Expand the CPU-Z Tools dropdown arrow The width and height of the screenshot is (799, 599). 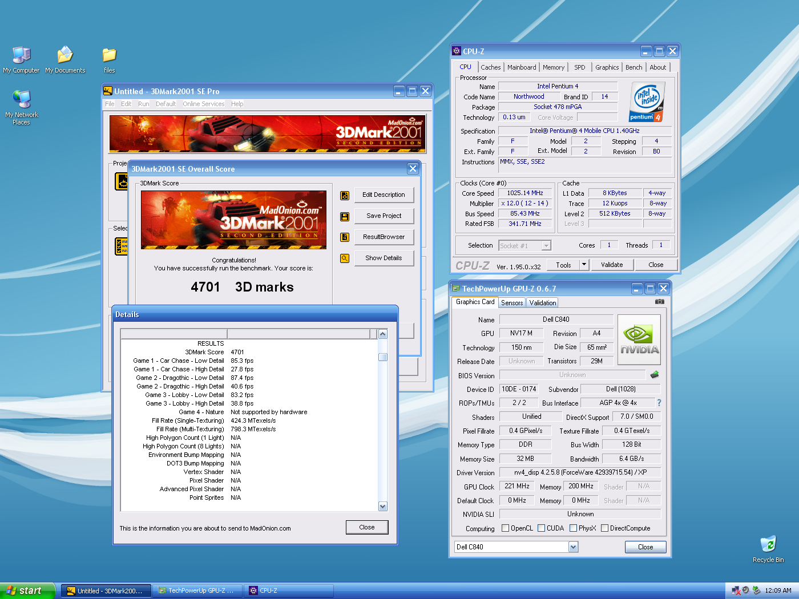pyautogui.click(x=583, y=265)
